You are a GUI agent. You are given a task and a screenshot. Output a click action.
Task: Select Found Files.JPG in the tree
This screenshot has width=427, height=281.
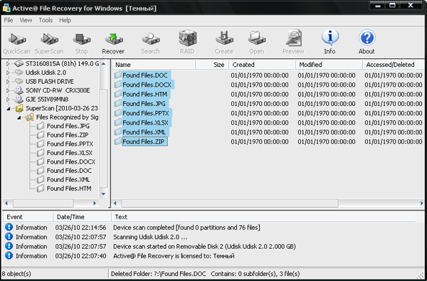tap(68, 126)
